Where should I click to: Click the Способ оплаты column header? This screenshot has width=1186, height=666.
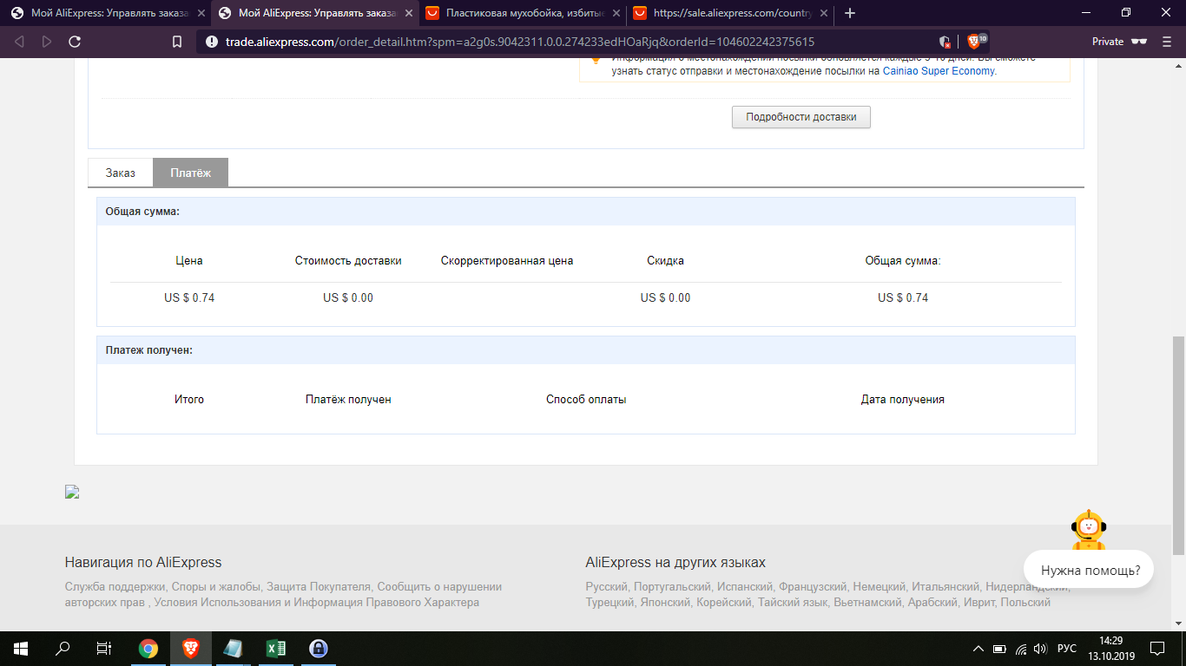pyautogui.click(x=586, y=399)
